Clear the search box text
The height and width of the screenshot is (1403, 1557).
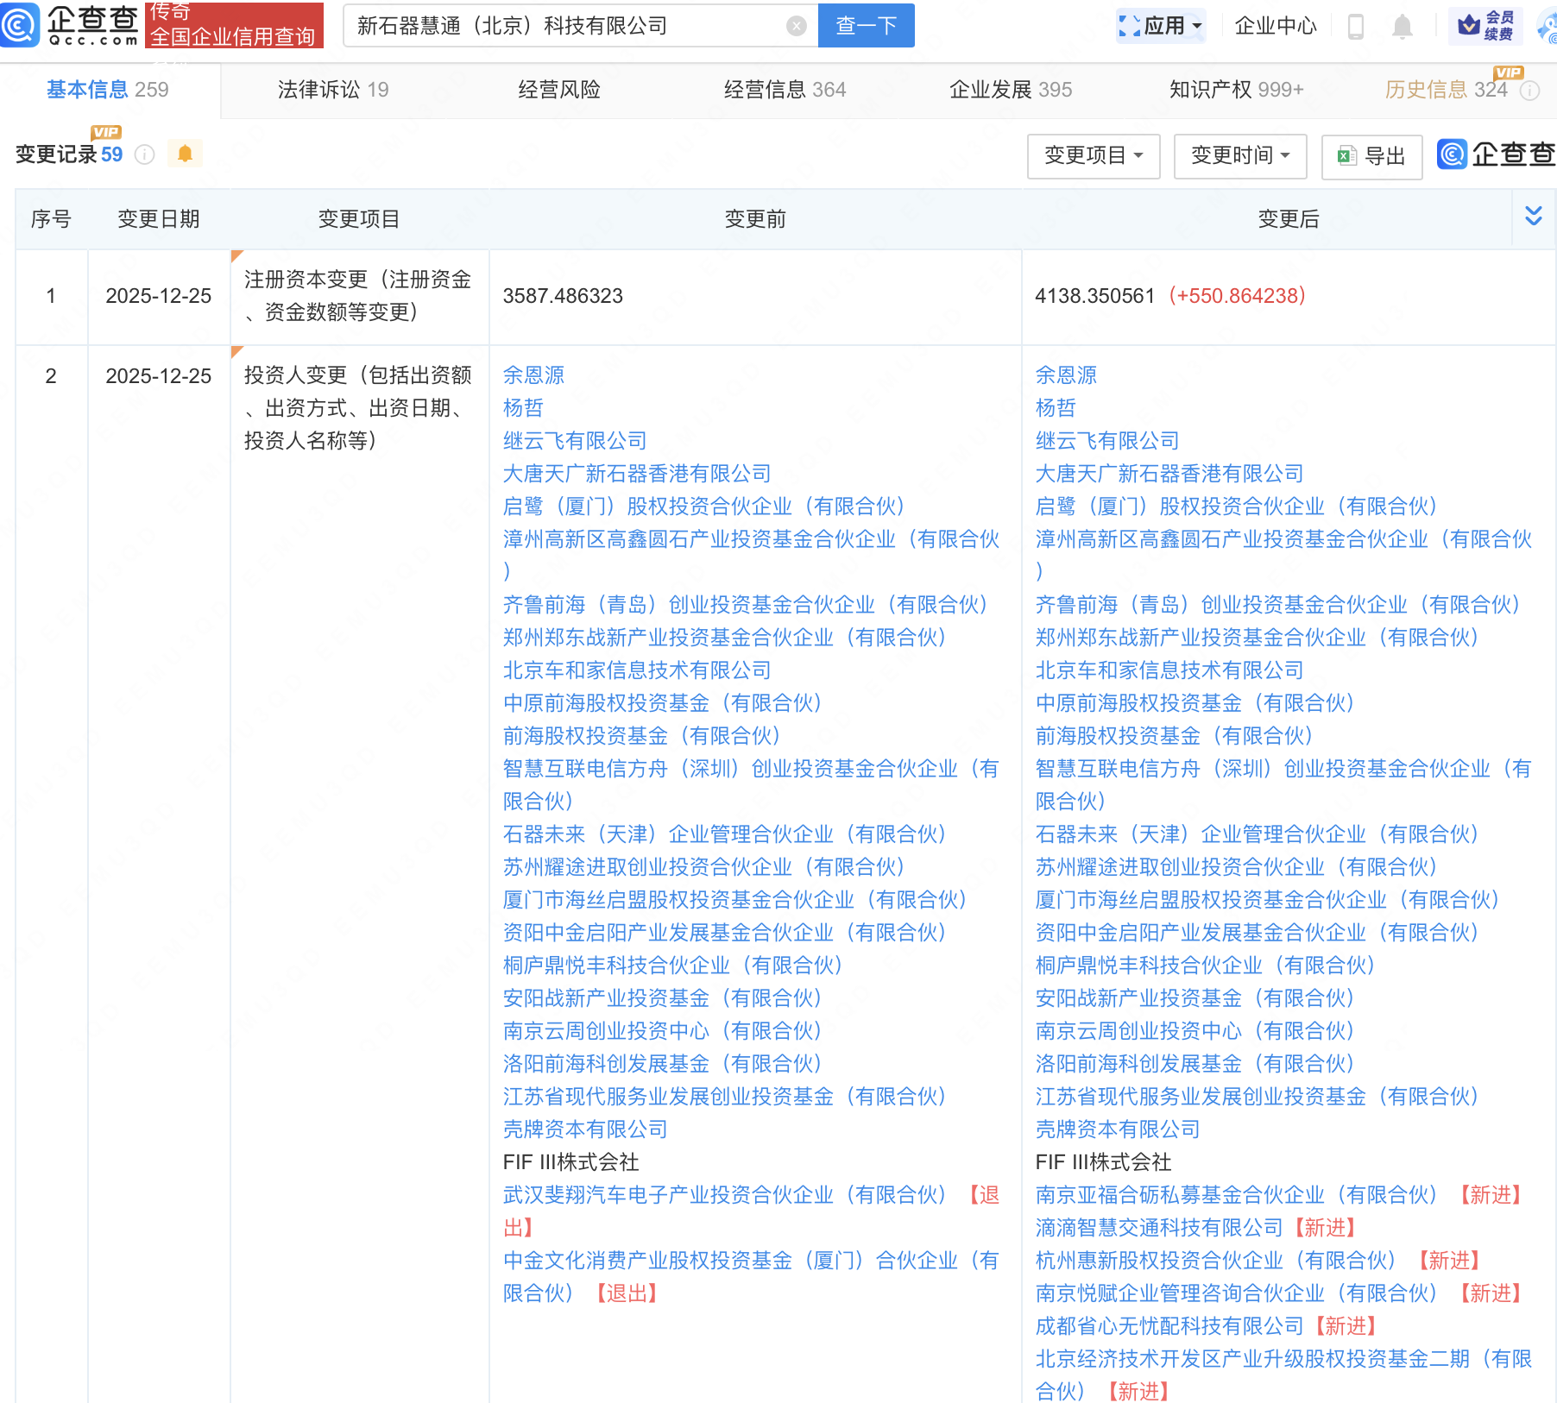tap(796, 26)
